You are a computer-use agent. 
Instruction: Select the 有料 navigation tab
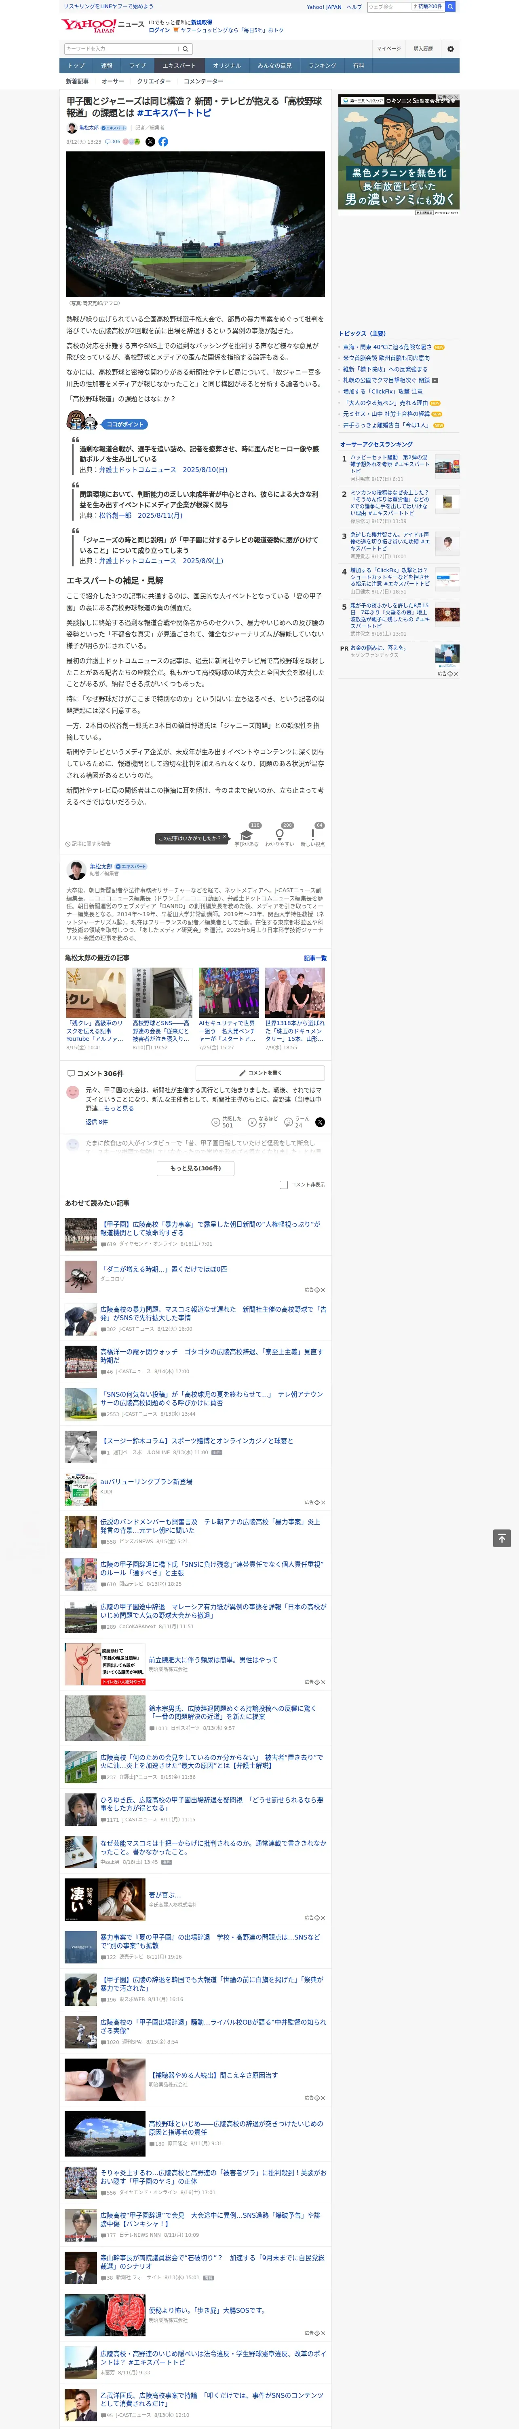(358, 66)
